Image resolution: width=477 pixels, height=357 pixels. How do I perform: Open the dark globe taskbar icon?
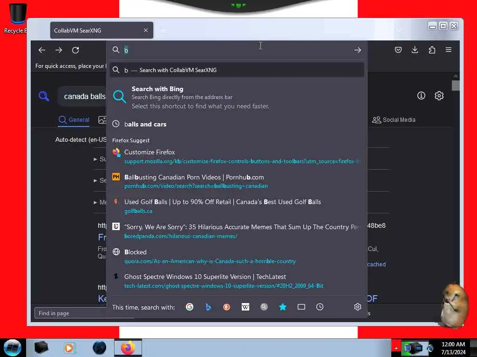pos(100,348)
